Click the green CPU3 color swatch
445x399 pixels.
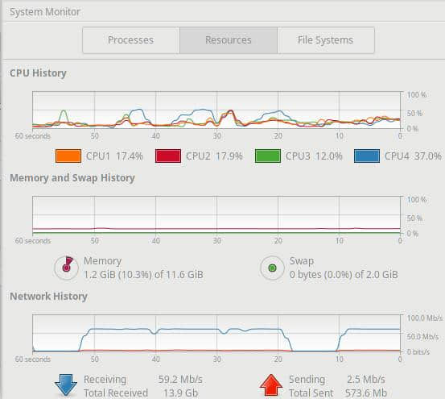point(268,156)
